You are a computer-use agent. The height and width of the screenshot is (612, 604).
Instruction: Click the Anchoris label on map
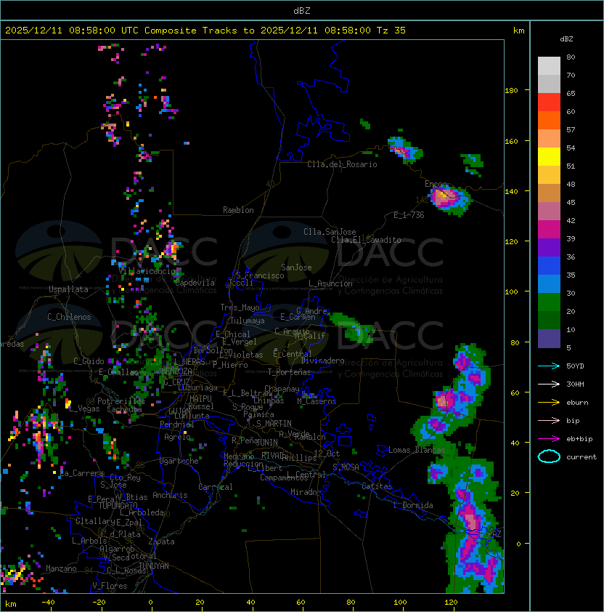click(170, 495)
